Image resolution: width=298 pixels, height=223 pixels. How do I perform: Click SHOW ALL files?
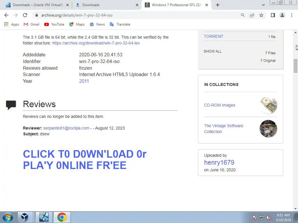point(212,51)
